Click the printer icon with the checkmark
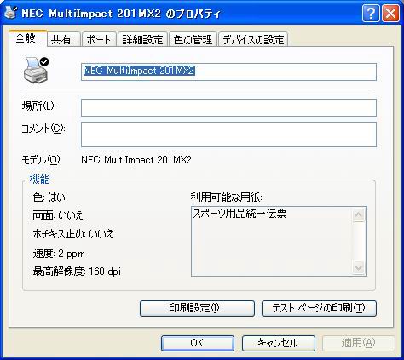The height and width of the screenshot is (360, 404). (x=36, y=70)
